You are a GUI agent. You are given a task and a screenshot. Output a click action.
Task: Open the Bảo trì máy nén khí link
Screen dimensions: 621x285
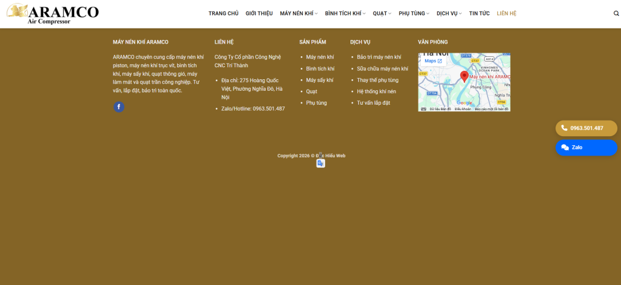[x=378, y=57]
